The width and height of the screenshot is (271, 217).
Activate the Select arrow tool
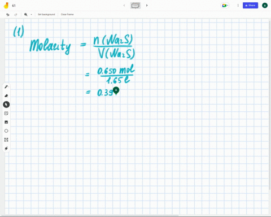6,105
